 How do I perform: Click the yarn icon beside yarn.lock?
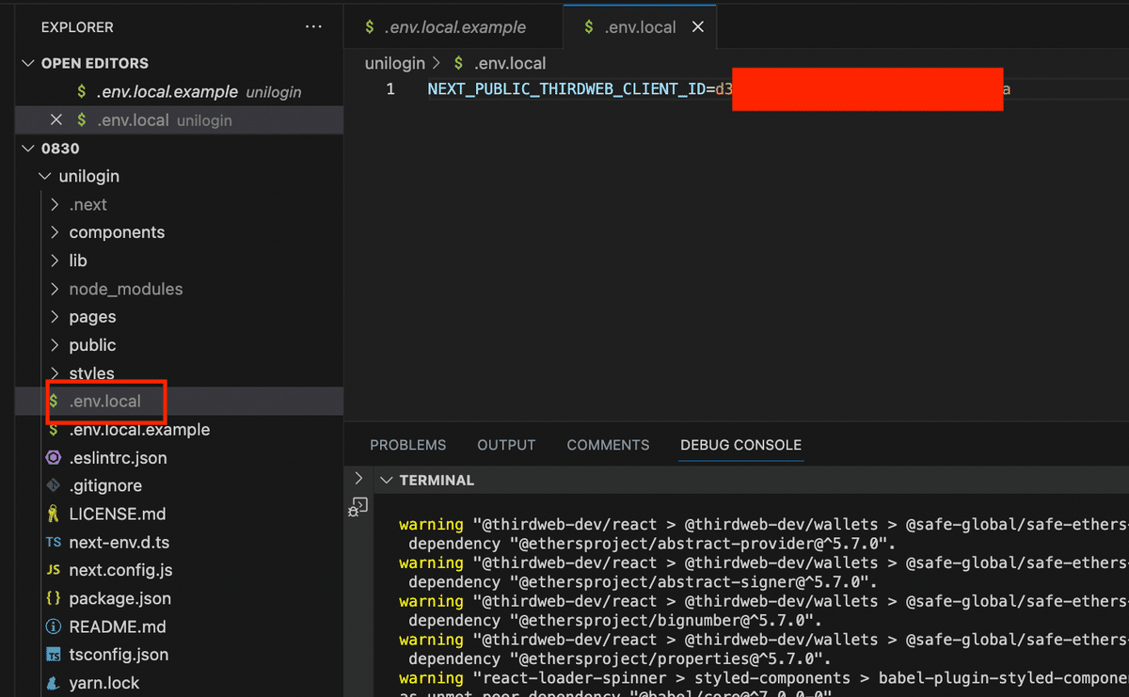53,683
